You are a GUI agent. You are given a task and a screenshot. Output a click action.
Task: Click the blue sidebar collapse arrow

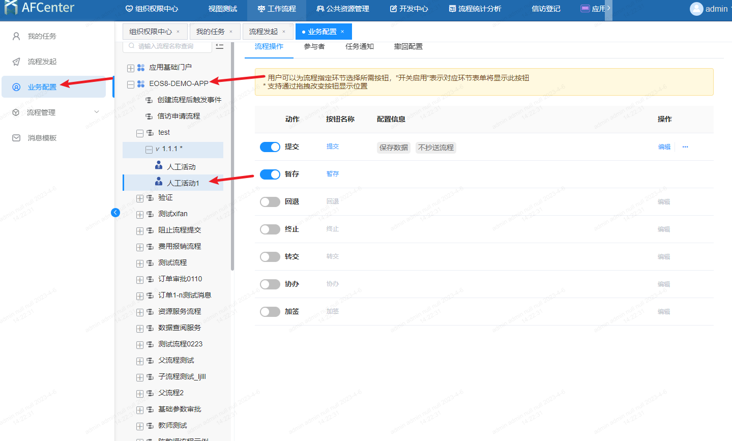[115, 213]
